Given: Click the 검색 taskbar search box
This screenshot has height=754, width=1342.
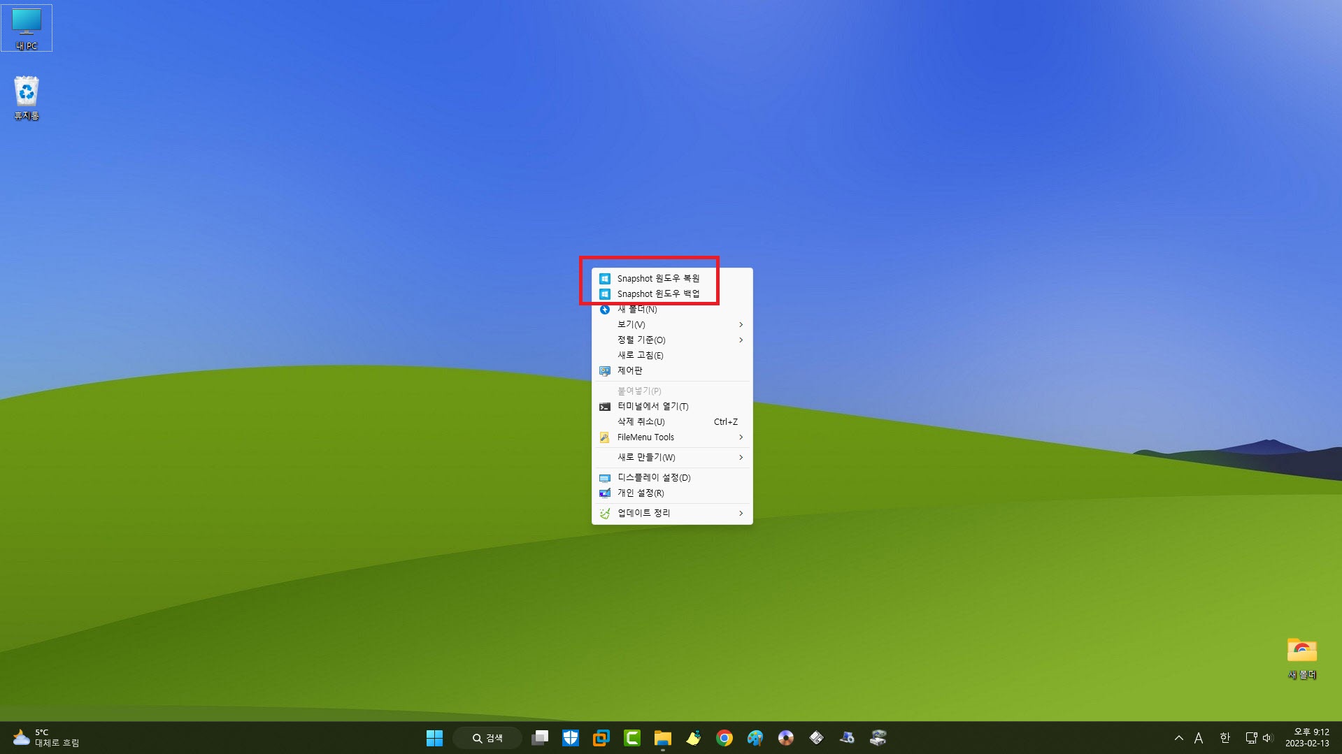Looking at the screenshot, I should tap(487, 738).
